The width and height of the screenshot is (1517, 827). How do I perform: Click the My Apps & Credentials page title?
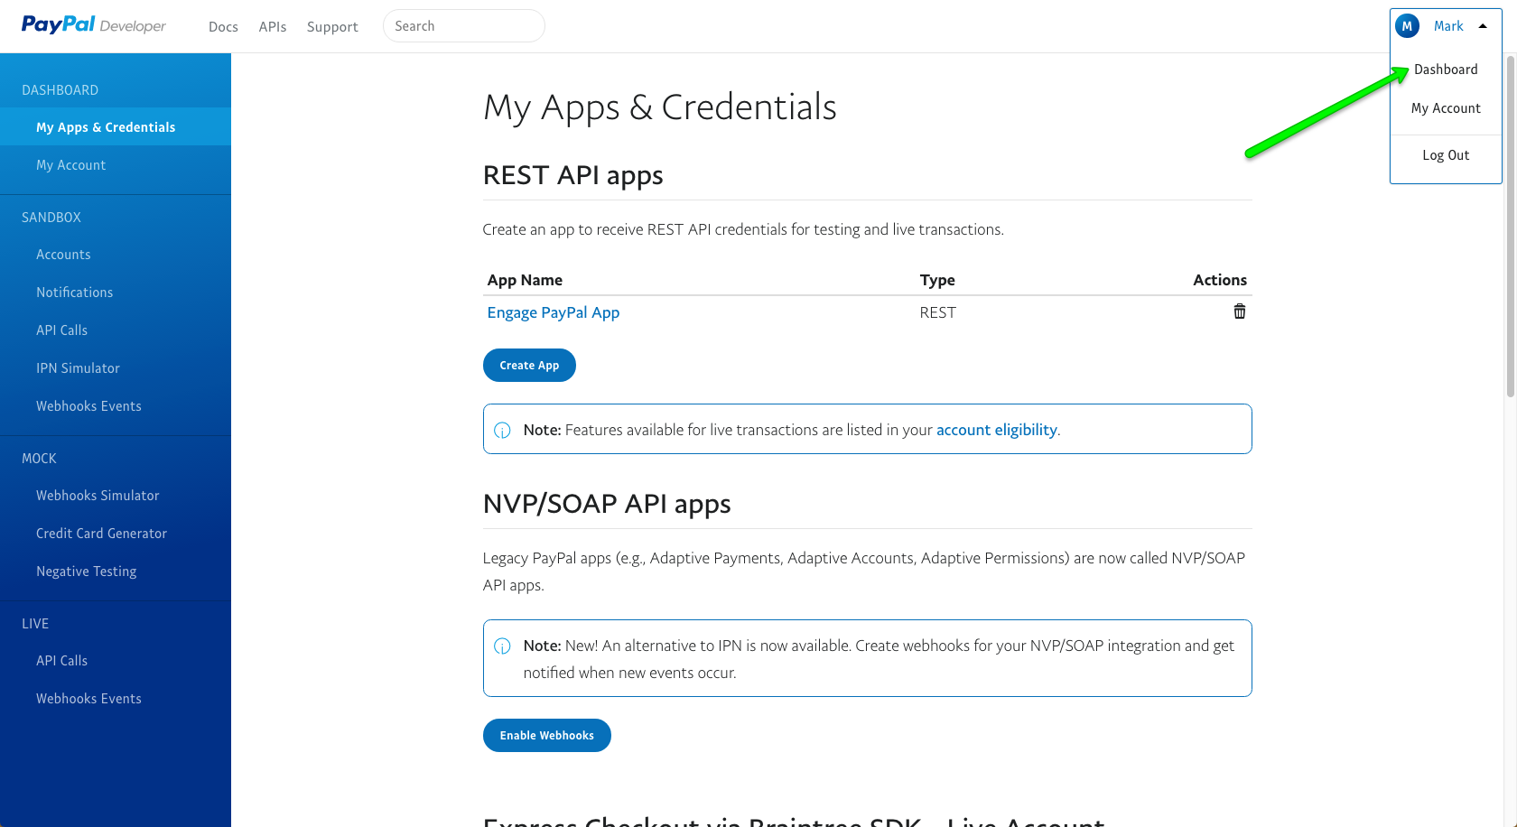pos(660,107)
